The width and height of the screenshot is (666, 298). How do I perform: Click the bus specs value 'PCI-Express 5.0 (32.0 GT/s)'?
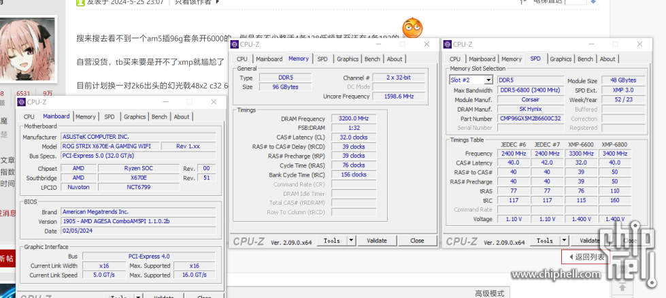pos(139,156)
